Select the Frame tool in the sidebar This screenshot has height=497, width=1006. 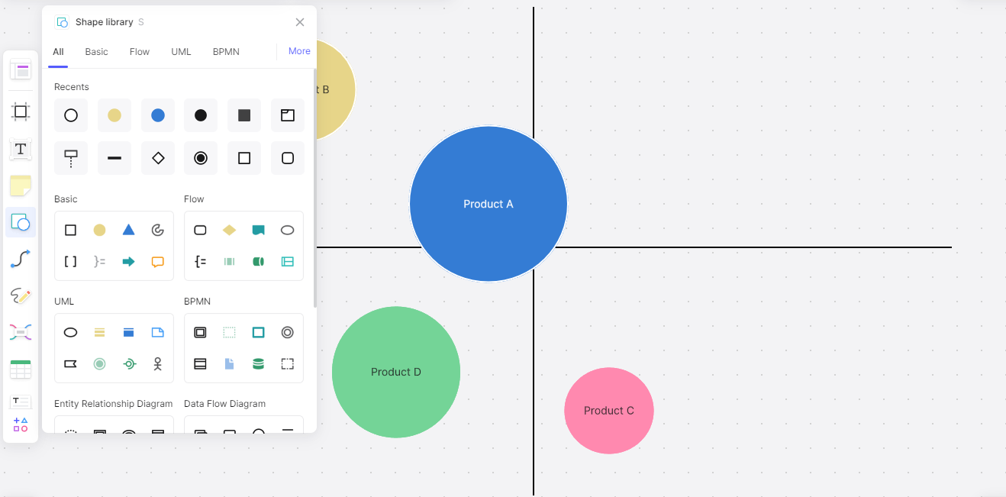(21, 112)
